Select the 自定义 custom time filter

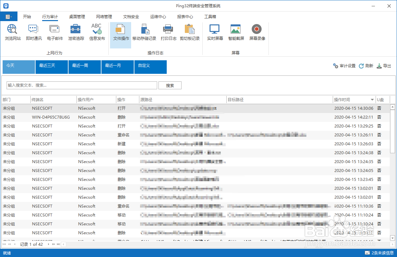point(151,67)
